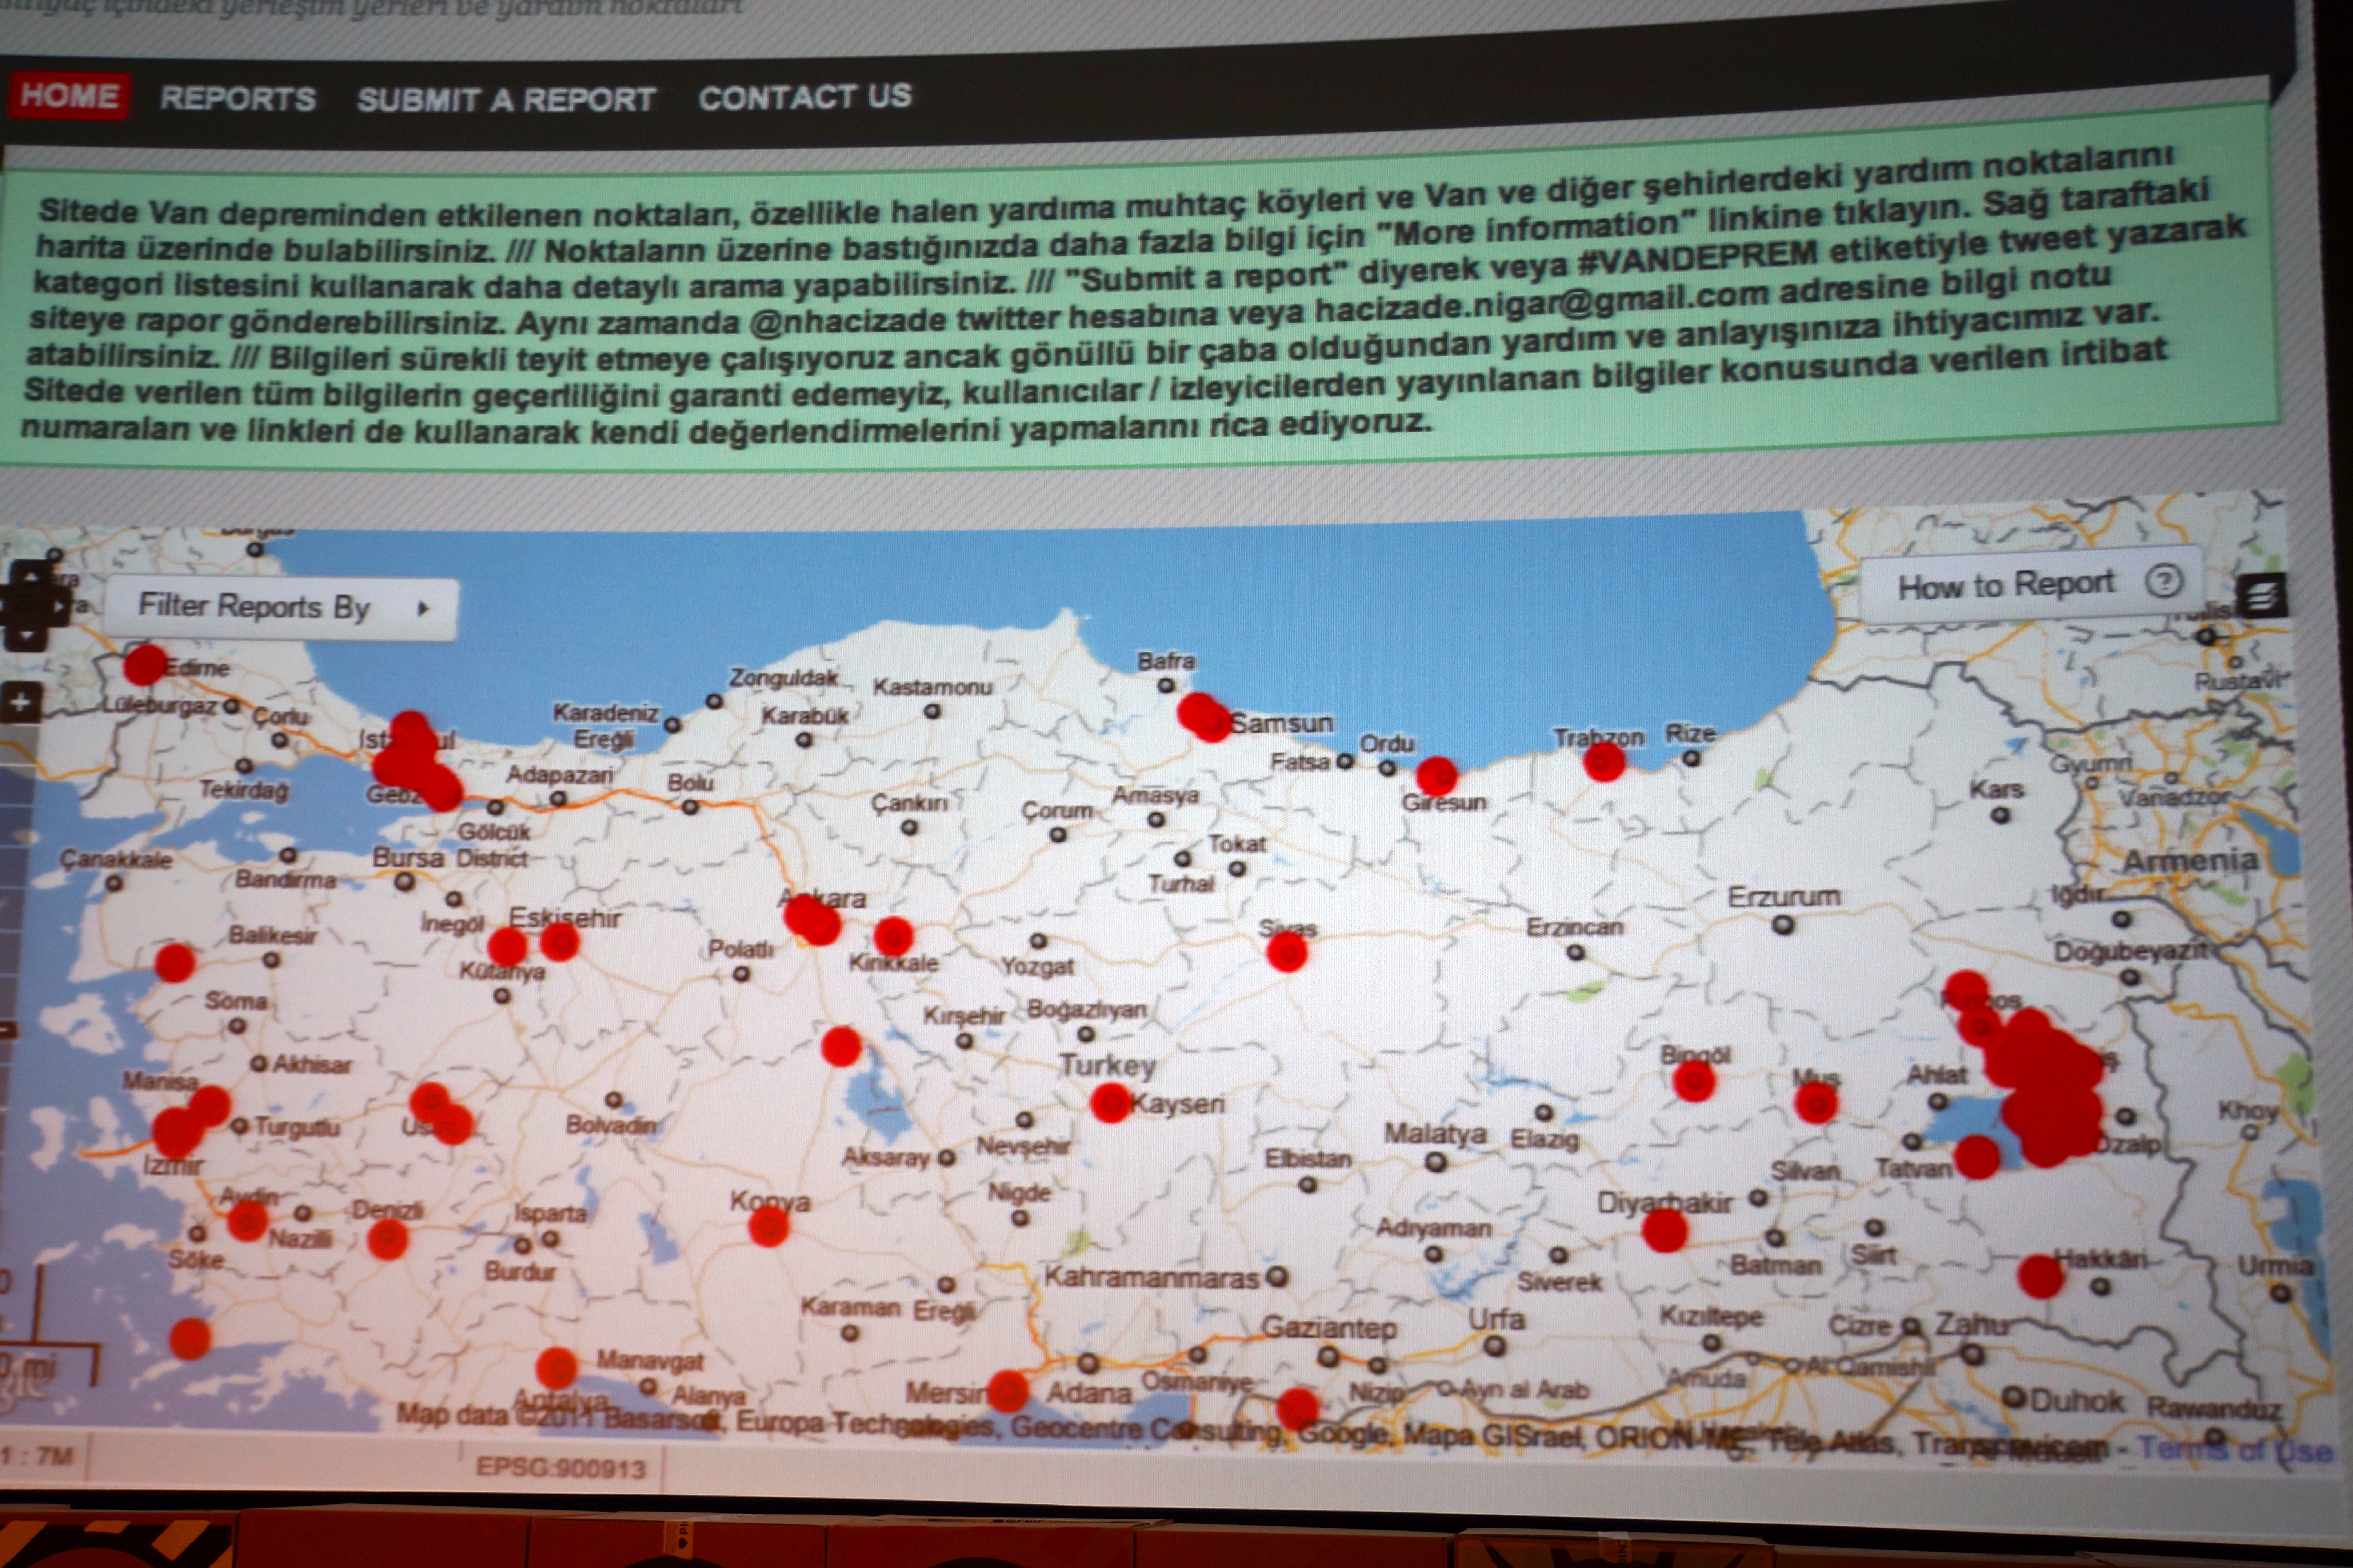Select the red report marker at Denizli
Image resolution: width=2353 pixels, height=1568 pixels.
pyautogui.click(x=387, y=1240)
